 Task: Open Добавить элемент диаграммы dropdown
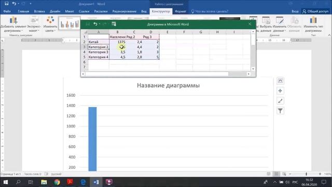click(13, 24)
